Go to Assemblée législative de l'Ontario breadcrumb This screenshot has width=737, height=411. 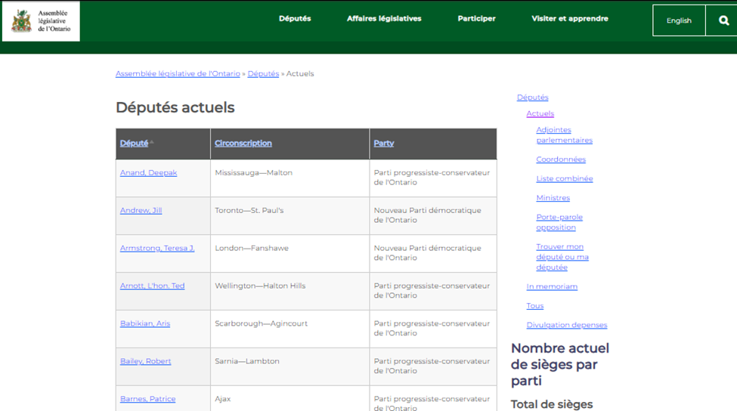coord(178,74)
